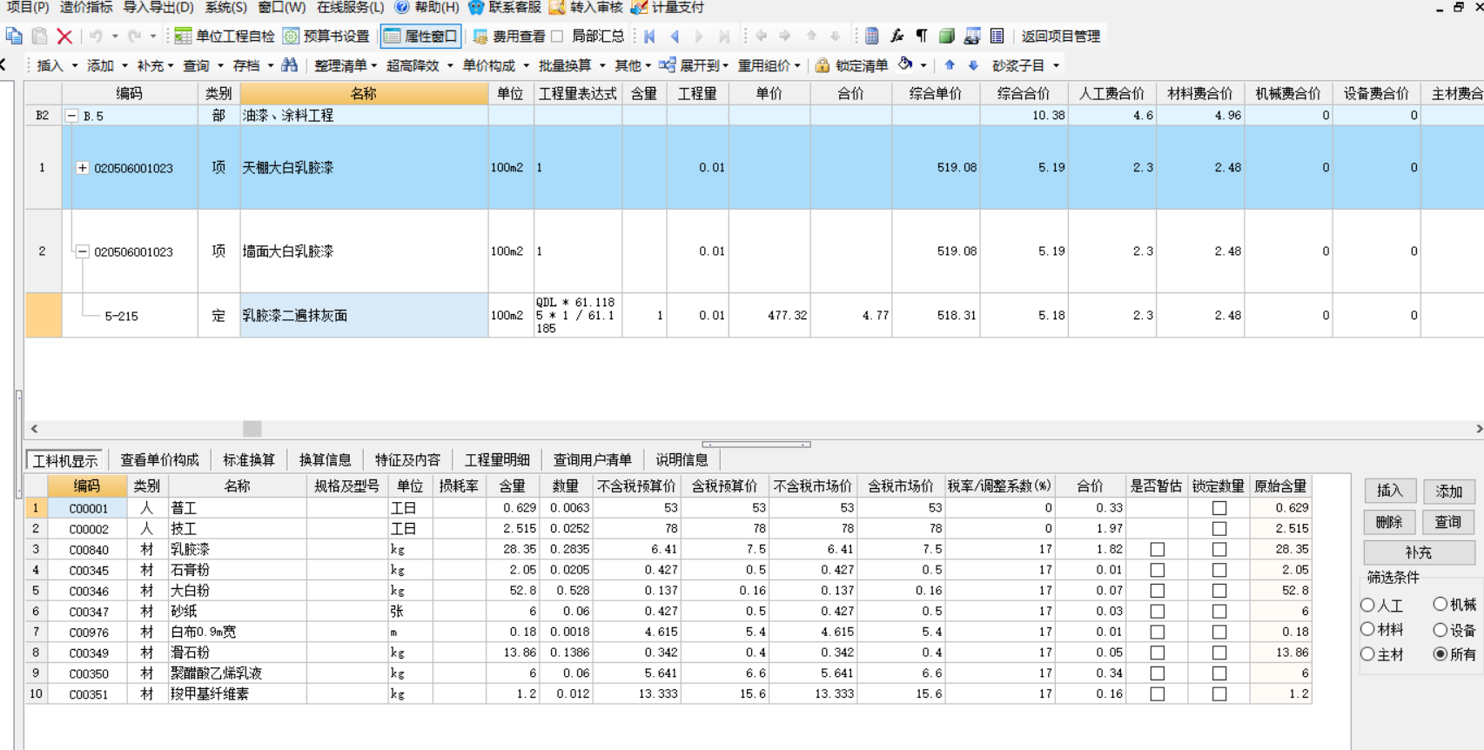This screenshot has width=1484, height=750.
Task: Open the 导入导出(D) menu
Action: coord(158,7)
